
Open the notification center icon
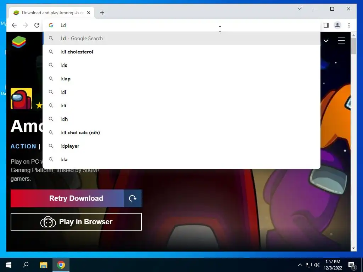[352, 265]
